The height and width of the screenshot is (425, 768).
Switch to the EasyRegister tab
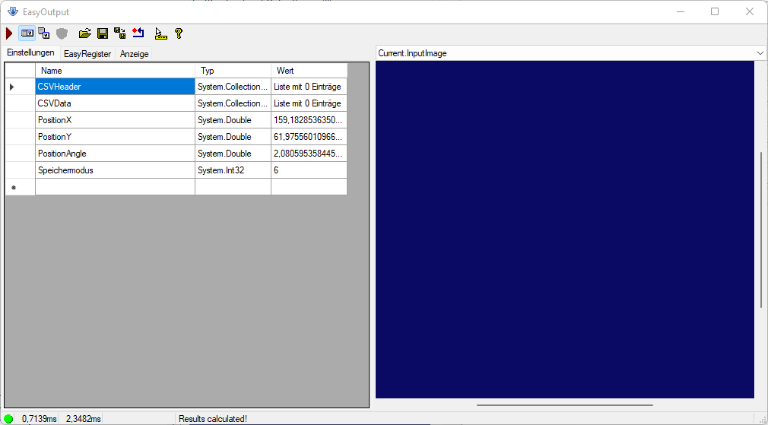click(x=87, y=54)
